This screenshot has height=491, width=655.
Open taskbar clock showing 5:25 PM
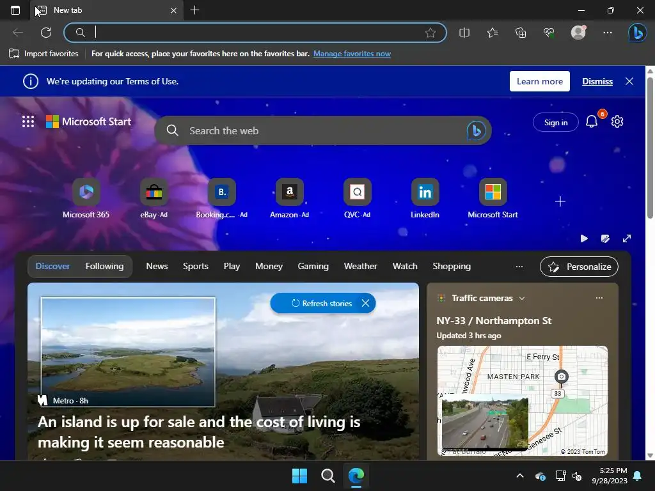pos(610,476)
